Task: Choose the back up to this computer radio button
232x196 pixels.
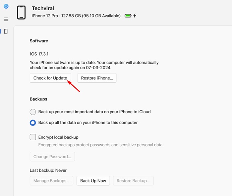Action: pyautogui.click(x=33, y=122)
